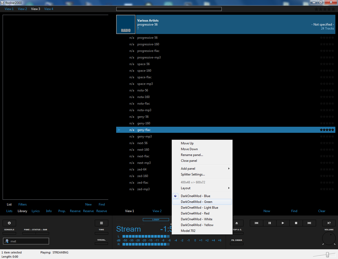Click the Now button

[x=267, y=211]
